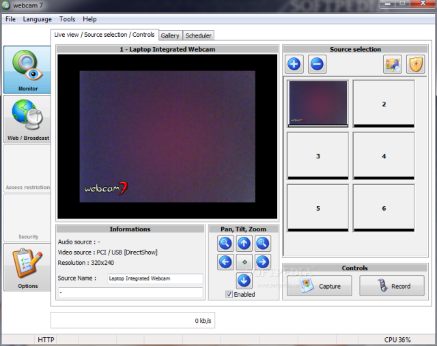The image size is (437, 346).
Task: Click the Pan, Tilt, Zoom header
Action: (x=243, y=229)
